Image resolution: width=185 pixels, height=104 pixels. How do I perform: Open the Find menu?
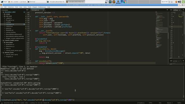16,7
